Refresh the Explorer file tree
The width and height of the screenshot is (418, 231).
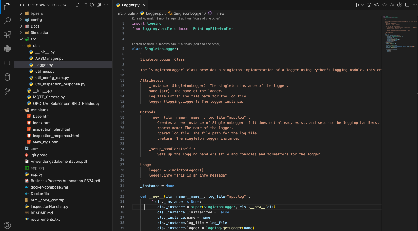92,5
